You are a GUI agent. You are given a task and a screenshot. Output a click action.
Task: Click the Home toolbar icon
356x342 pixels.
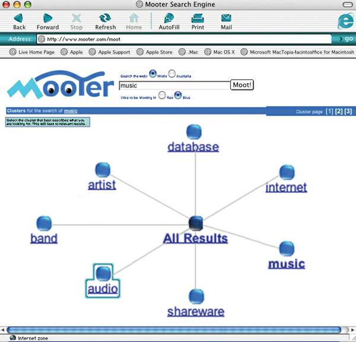click(x=133, y=18)
